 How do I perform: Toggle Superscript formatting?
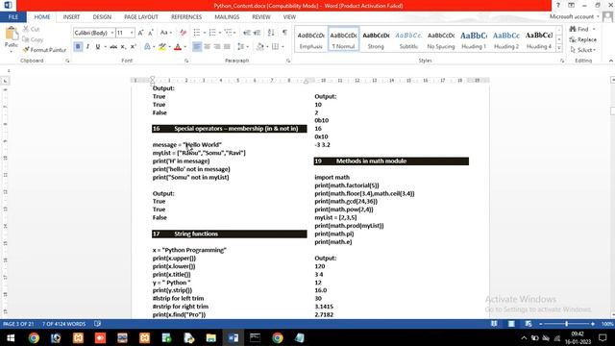point(134,47)
